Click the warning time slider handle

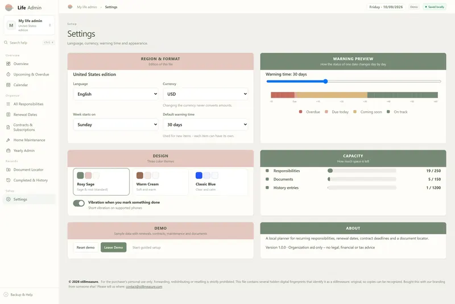[x=325, y=81]
